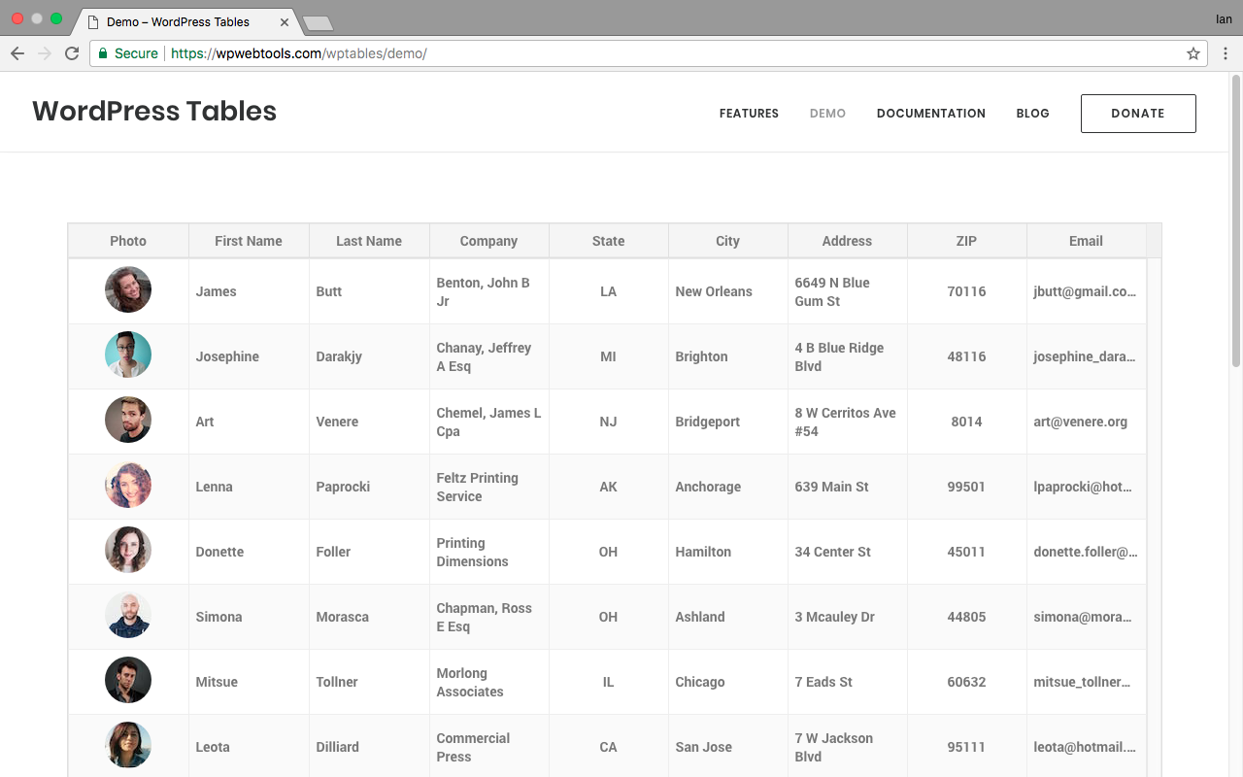Sort table by Last Name header
Viewport: 1243px width, 777px height.
click(x=368, y=241)
